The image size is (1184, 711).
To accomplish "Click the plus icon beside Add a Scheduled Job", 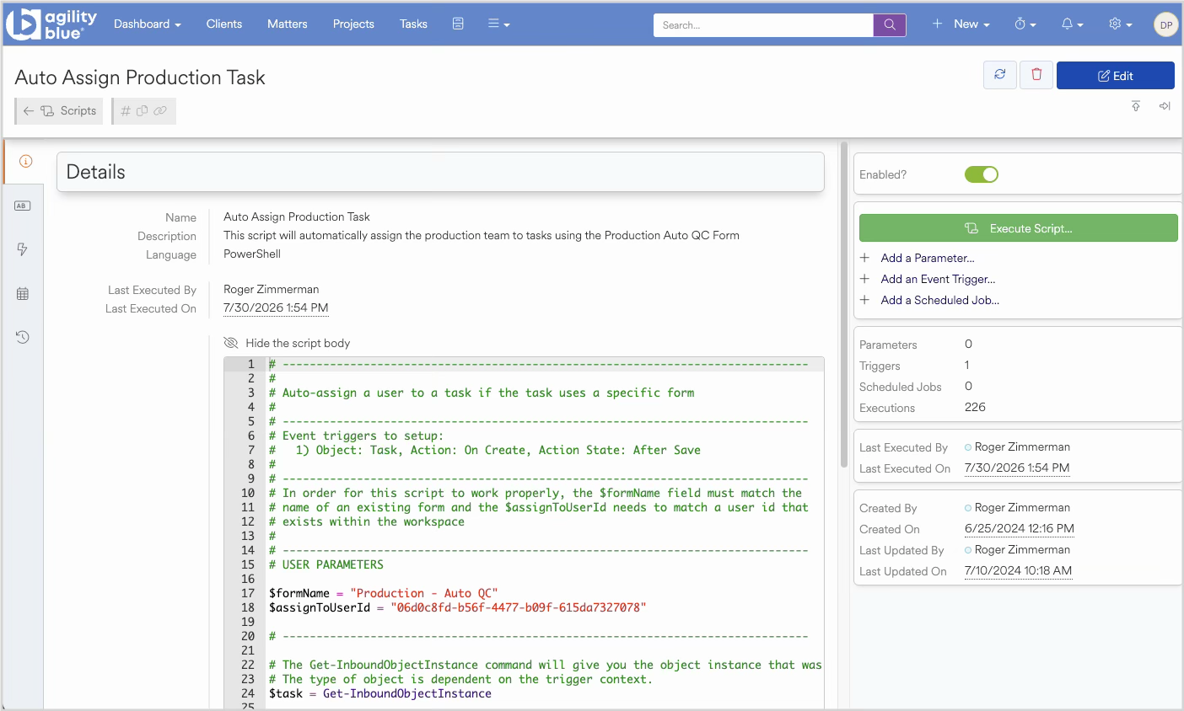I will 865,300.
